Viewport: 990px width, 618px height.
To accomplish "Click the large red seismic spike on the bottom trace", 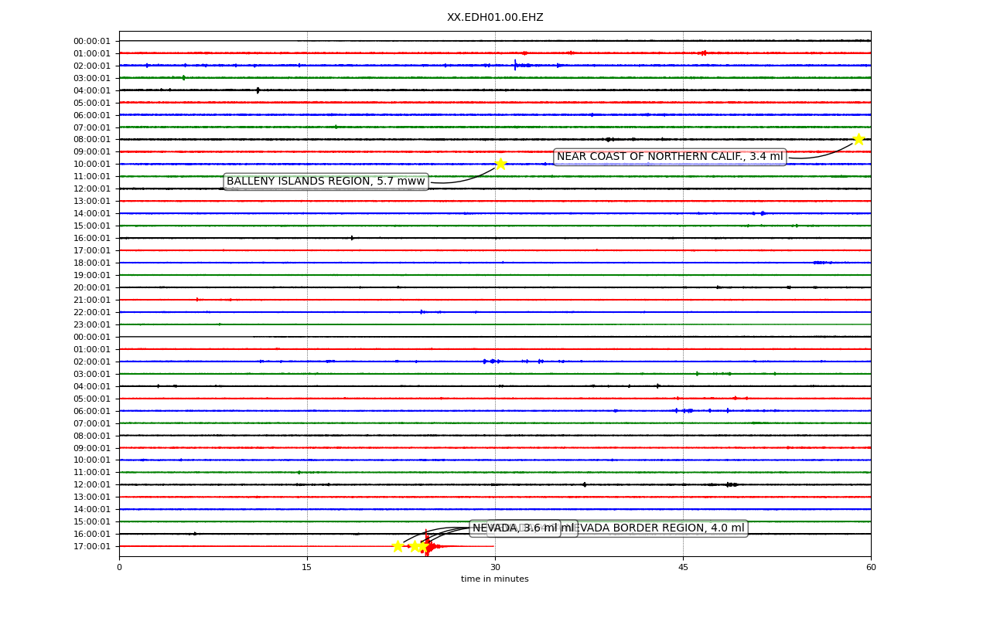I will 426,544.
